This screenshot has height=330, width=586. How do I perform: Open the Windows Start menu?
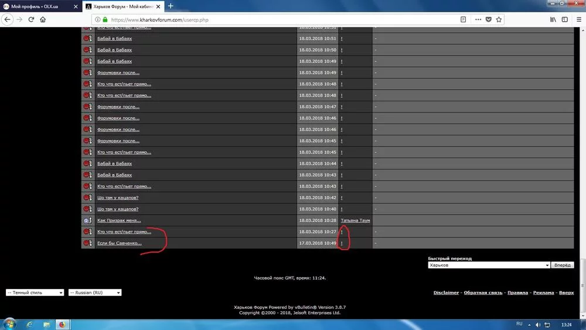click(9, 324)
